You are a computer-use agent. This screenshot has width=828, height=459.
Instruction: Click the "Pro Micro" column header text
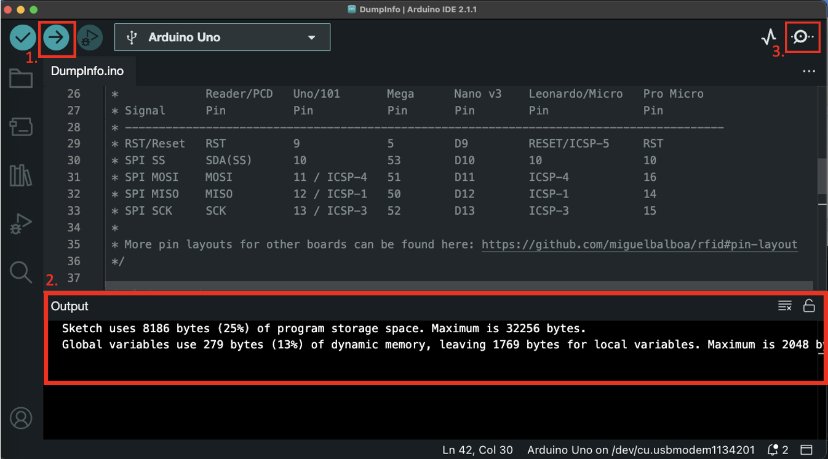(674, 94)
